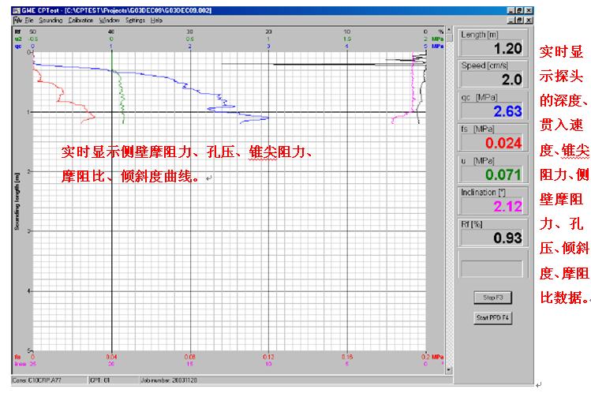Close the GME CPTest application window
This screenshot has width=591, height=397.
pyautogui.click(x=528, y=9)
